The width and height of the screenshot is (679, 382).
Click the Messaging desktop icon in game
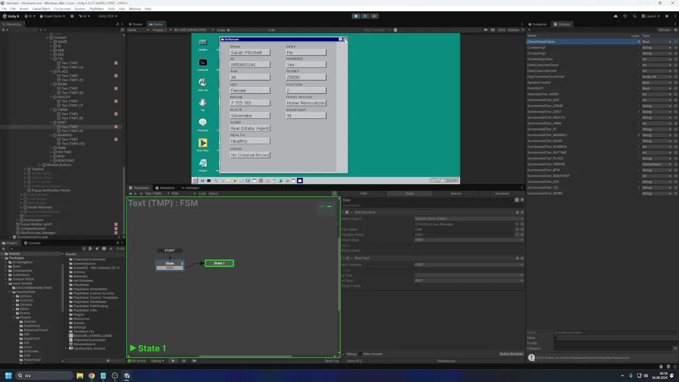click(203, 124)
